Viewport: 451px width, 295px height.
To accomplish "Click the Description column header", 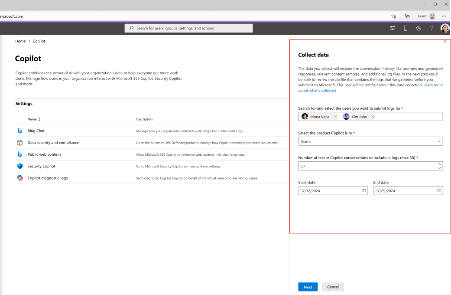I will click(x=144, y=119).
